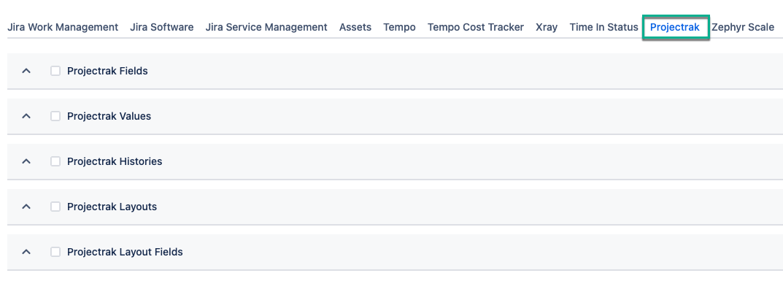Check the Projectrak Fields checkbox
The width and height of the screenshot is (783, 300).
point(55,72)
